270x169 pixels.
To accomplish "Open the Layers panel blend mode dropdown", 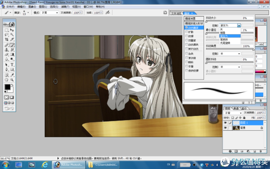I will click(233, 113).
